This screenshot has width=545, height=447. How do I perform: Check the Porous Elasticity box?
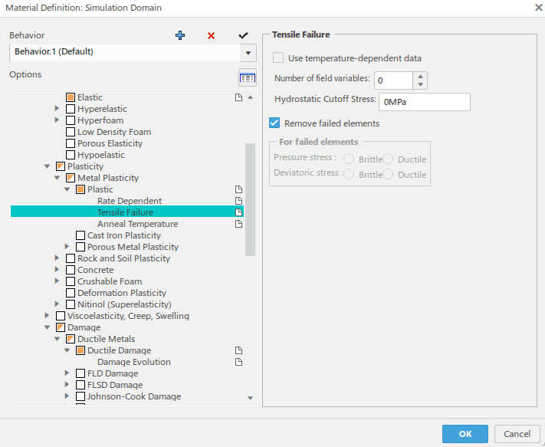(x=71, y=143)
